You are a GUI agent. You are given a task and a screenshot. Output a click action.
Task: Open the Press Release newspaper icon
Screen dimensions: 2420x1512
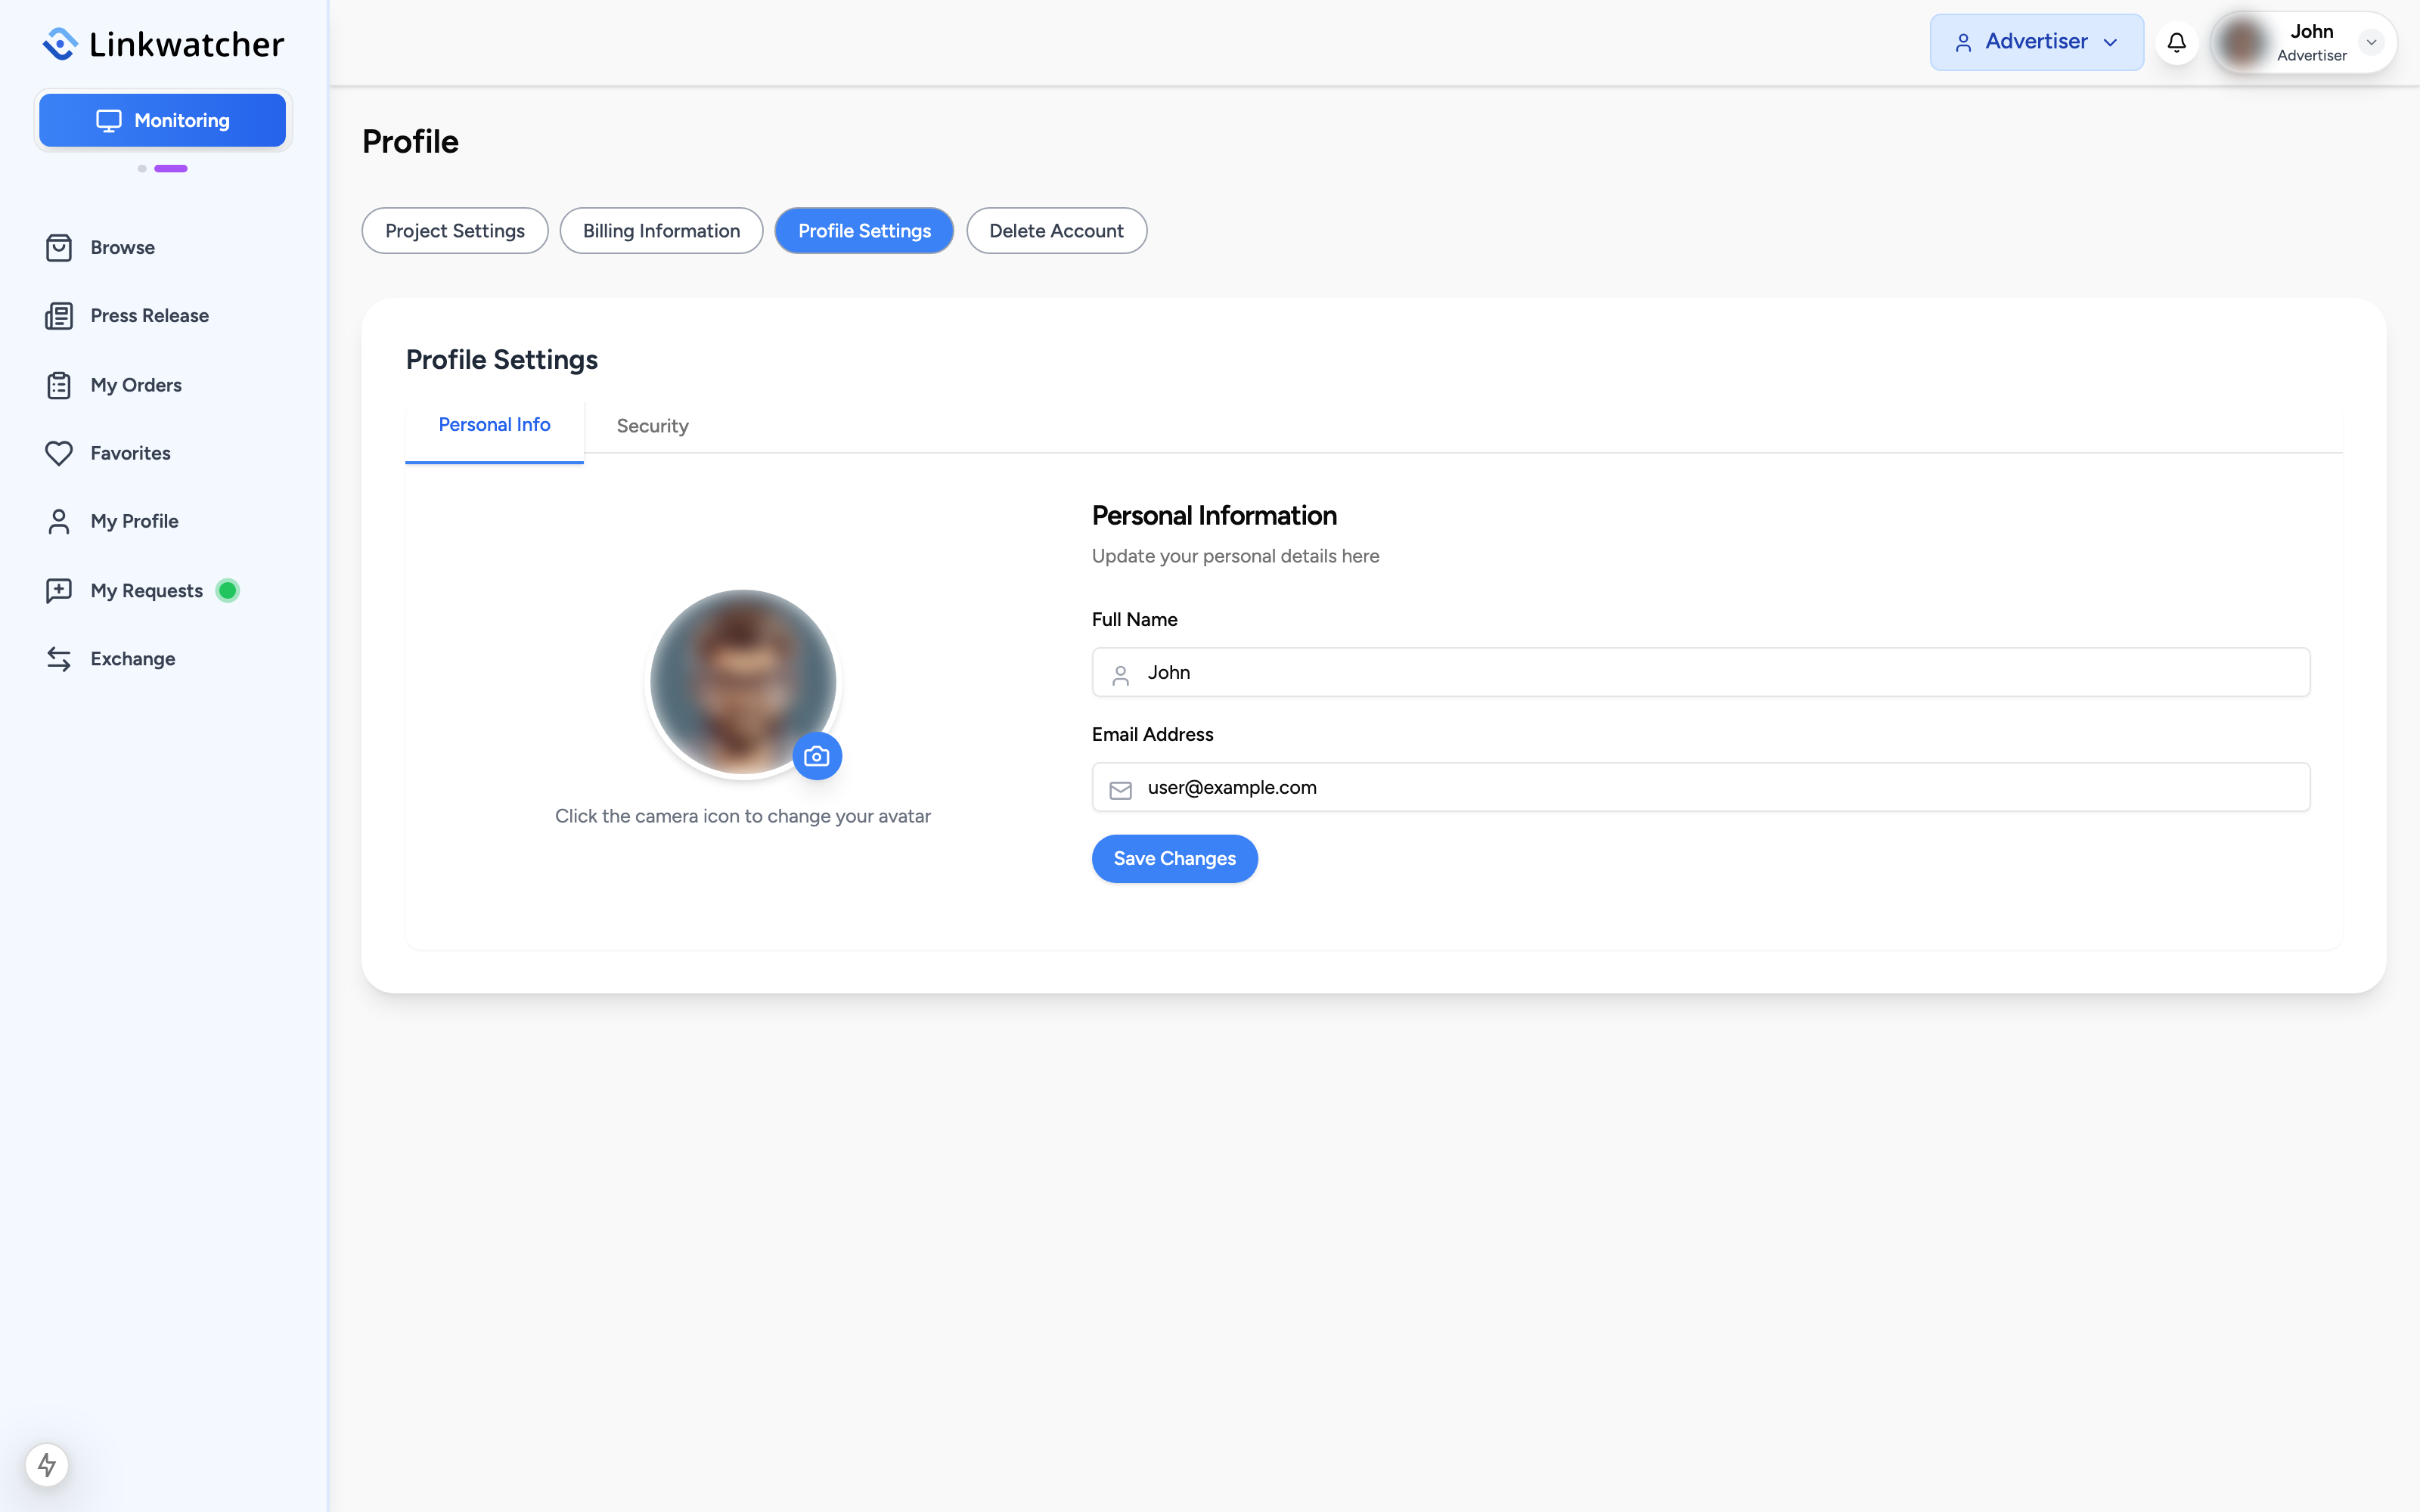click(x=59, y=316)
